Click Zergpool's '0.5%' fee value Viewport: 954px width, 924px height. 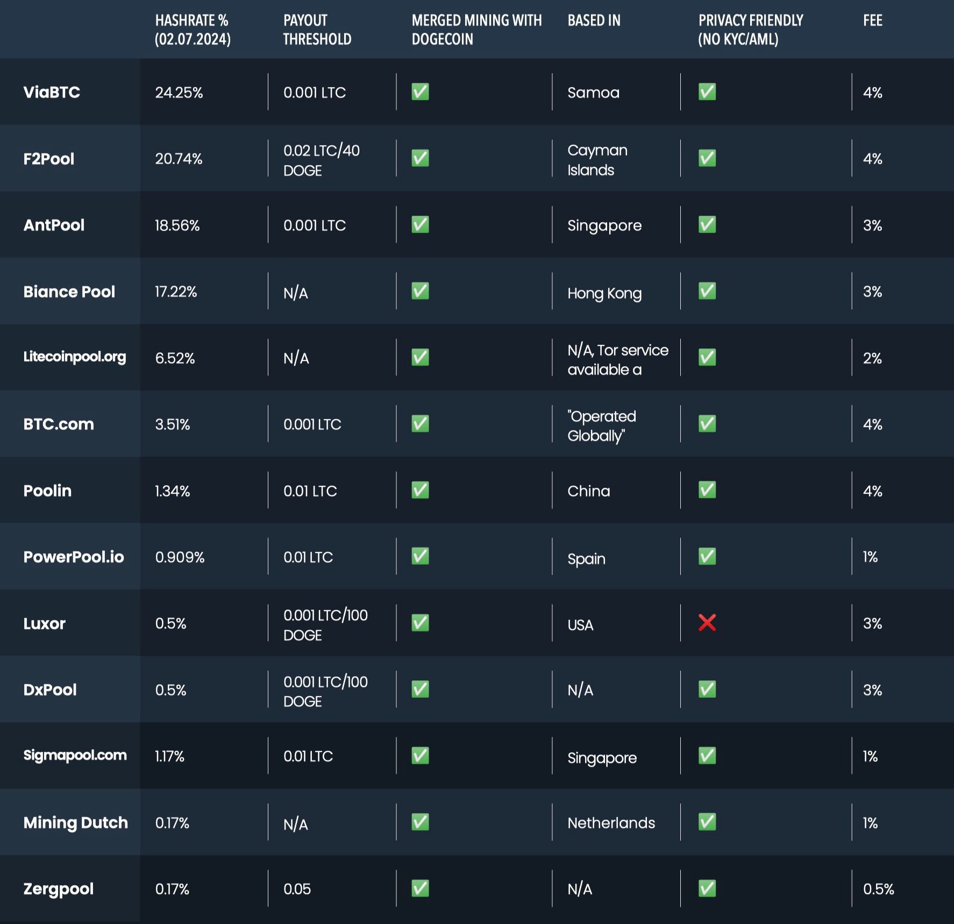click(879, 889)
